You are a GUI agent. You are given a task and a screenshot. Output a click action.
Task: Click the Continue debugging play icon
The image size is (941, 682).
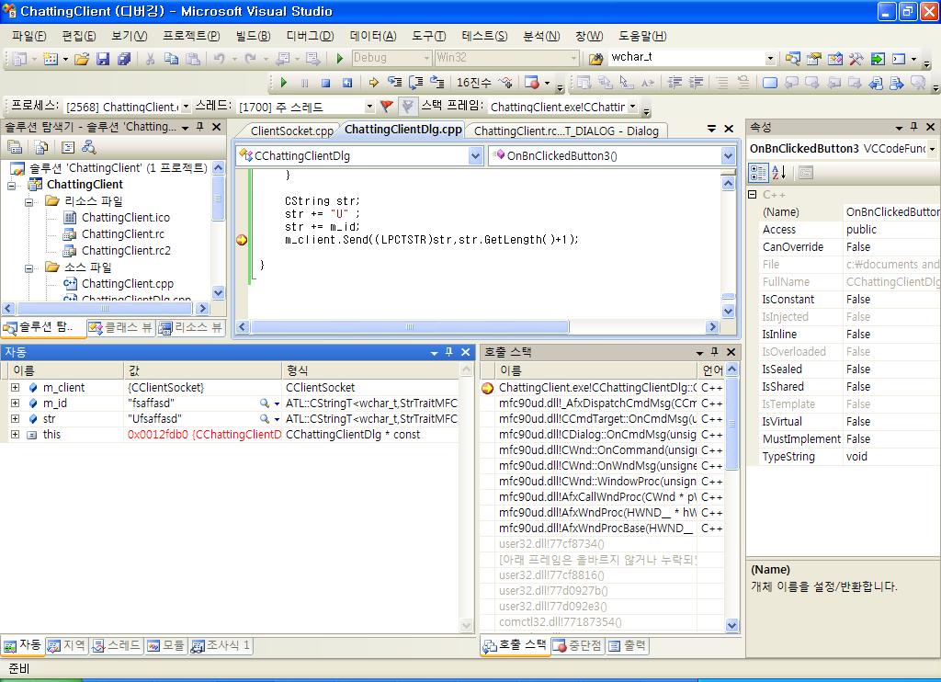click(x=284, y=83)
